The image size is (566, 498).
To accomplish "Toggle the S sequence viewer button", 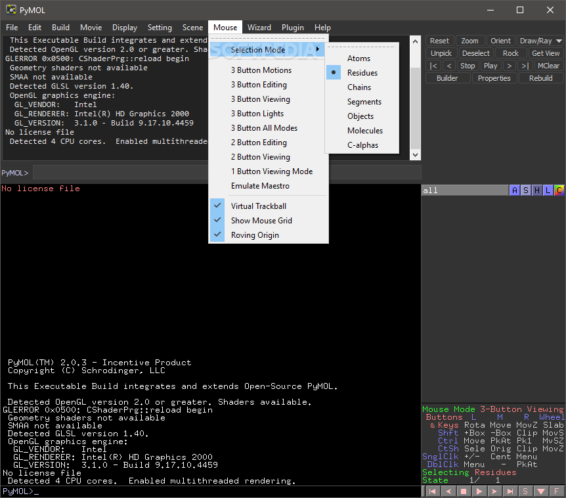I will [525, 491].
